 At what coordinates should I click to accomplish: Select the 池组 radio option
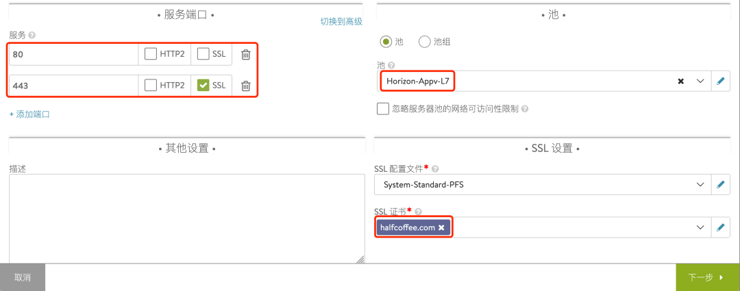pos(424,42)
